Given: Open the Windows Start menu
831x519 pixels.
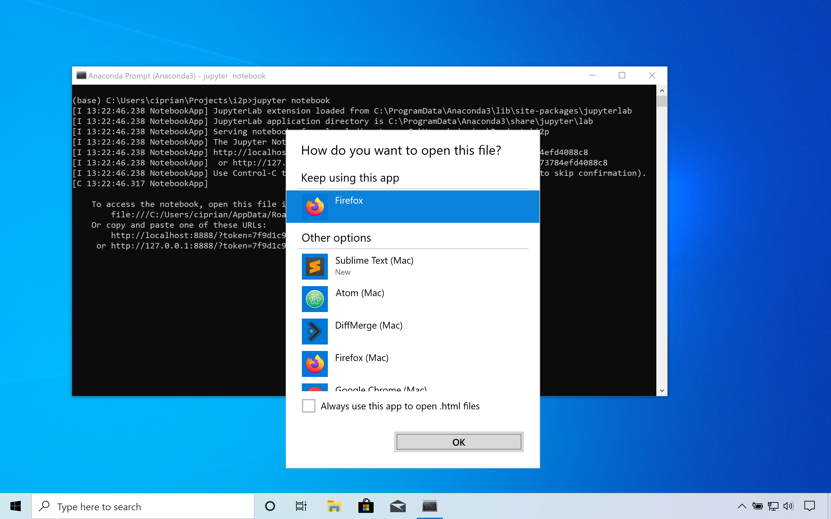Looking at the screenshot, I should click(x=16, y=506).
